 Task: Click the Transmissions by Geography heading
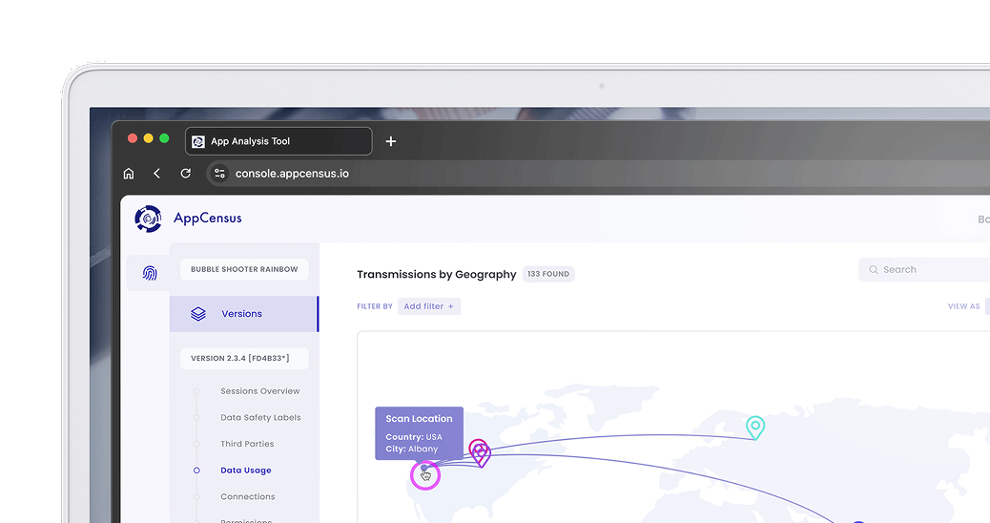[437, 274]
